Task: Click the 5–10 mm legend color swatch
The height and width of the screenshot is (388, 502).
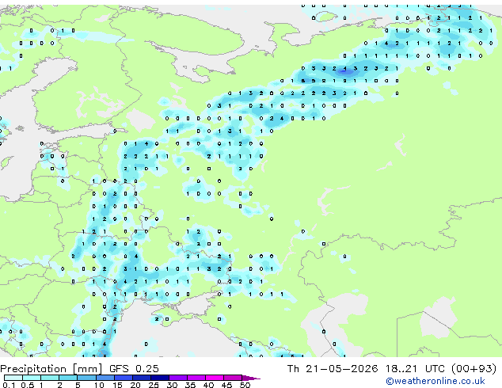Action: (86, 378)
